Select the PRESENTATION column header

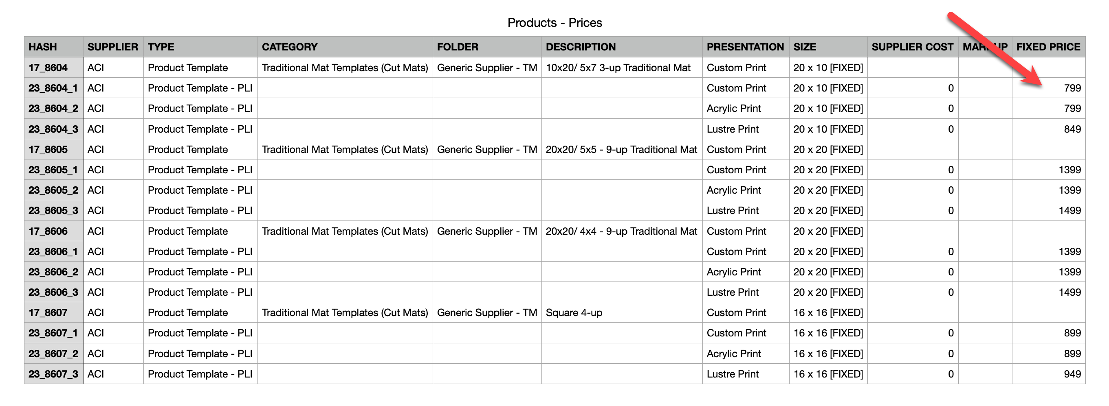pyautogui.click(x=745, y=47)
